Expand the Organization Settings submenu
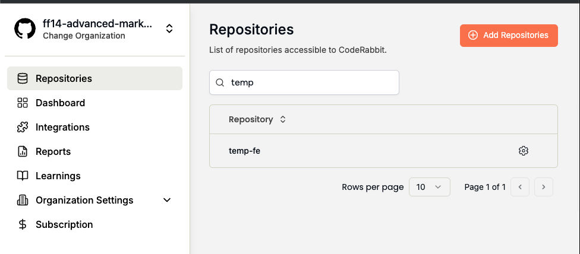This screenshot has height=254, width=580. click(x=167, y=200)
